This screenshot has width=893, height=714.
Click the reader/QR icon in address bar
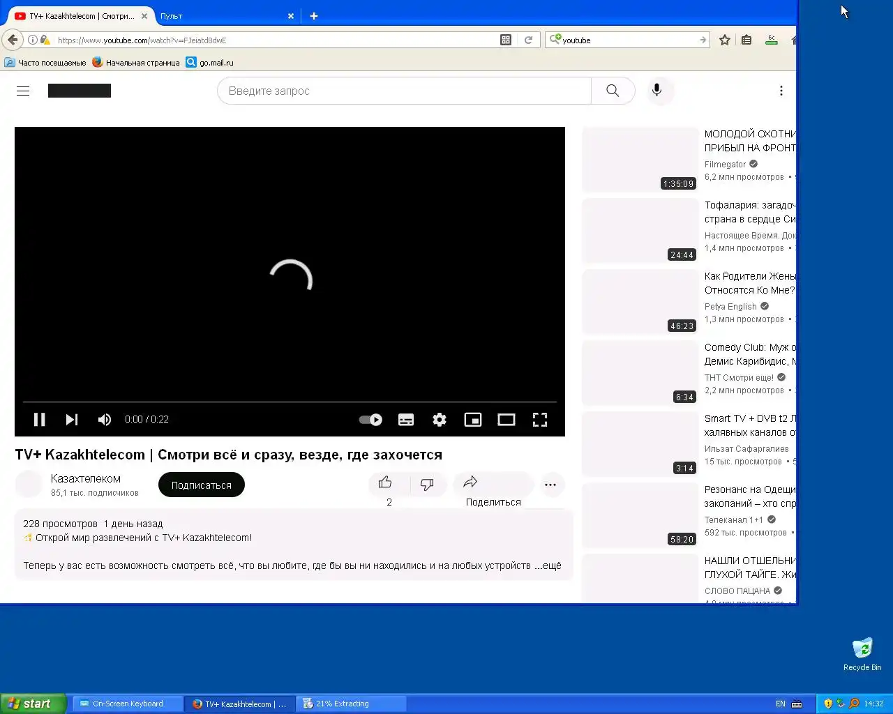click(x=506, y=40)
